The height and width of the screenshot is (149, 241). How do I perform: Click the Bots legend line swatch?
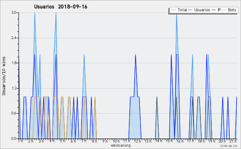[224, 10]
